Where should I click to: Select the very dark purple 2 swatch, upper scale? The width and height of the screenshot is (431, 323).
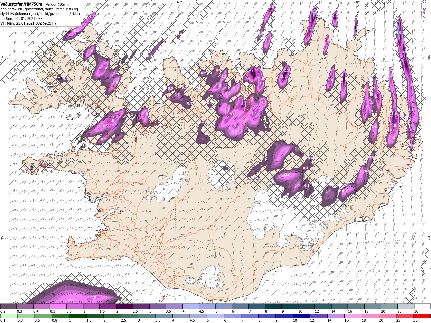[x=124, y=307]
